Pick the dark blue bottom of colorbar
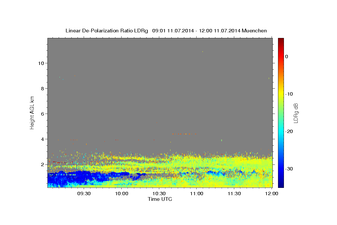The image size is (337, 225). 281,185
